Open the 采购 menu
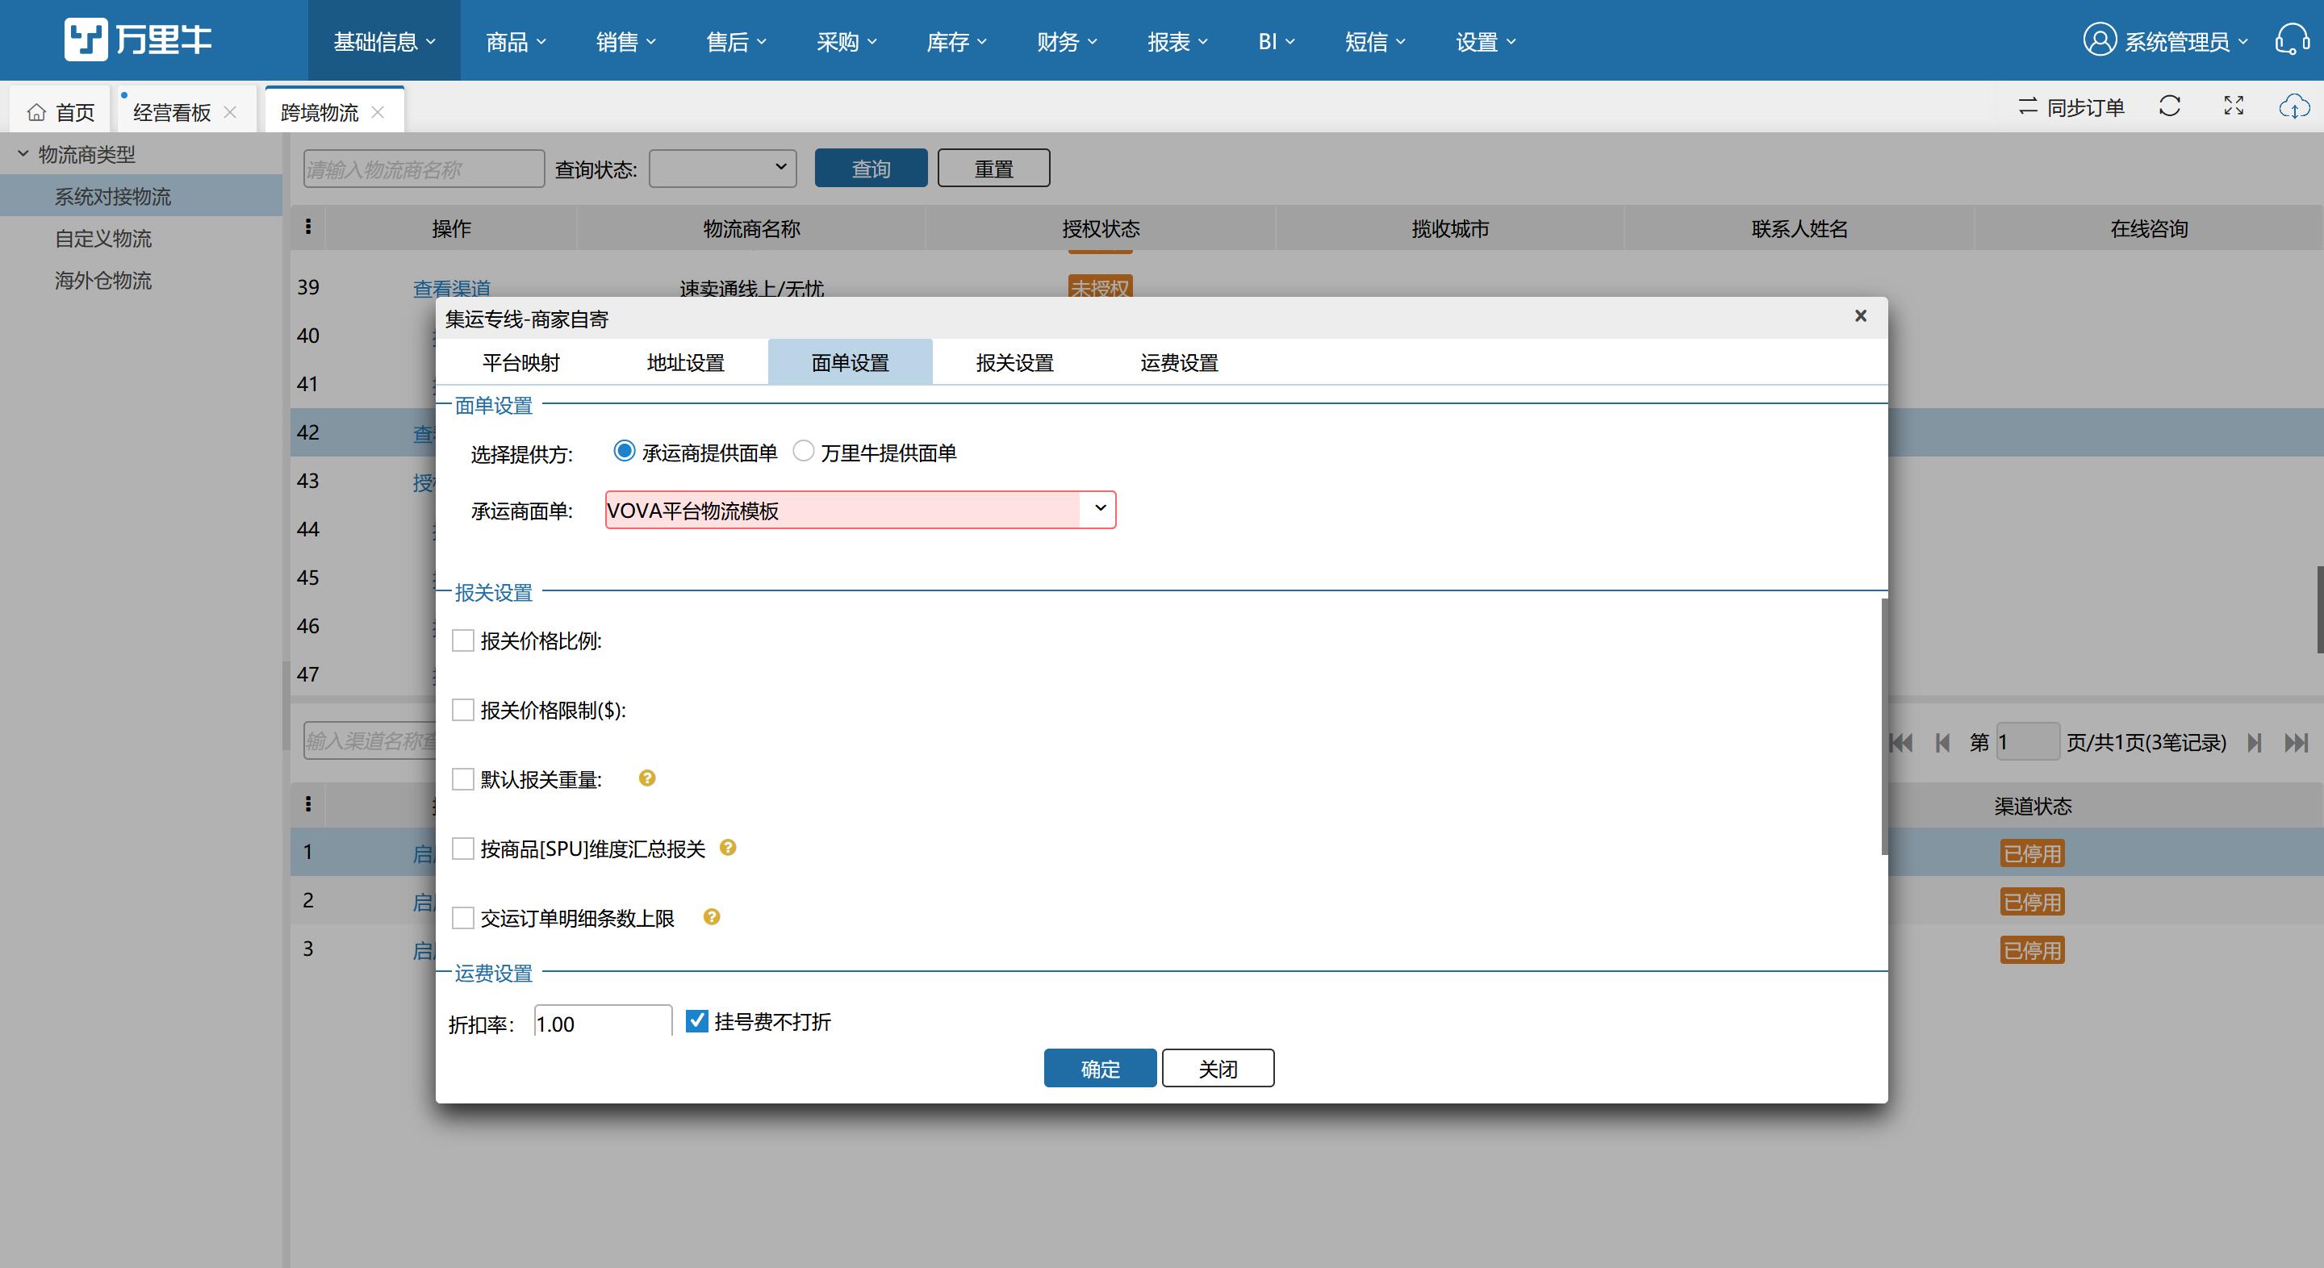Image resolution: width=2324 pixels, height=1268 pixels. [x=846, y=41]
